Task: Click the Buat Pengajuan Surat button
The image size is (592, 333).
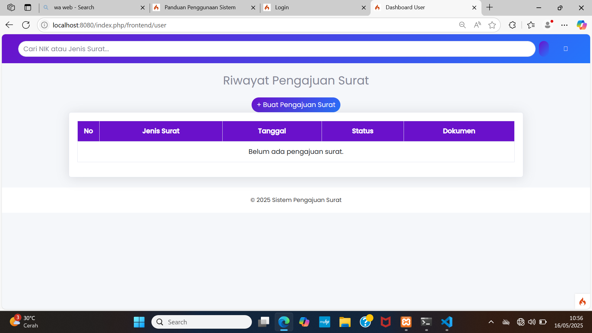Action: click(x=296, y=105)
